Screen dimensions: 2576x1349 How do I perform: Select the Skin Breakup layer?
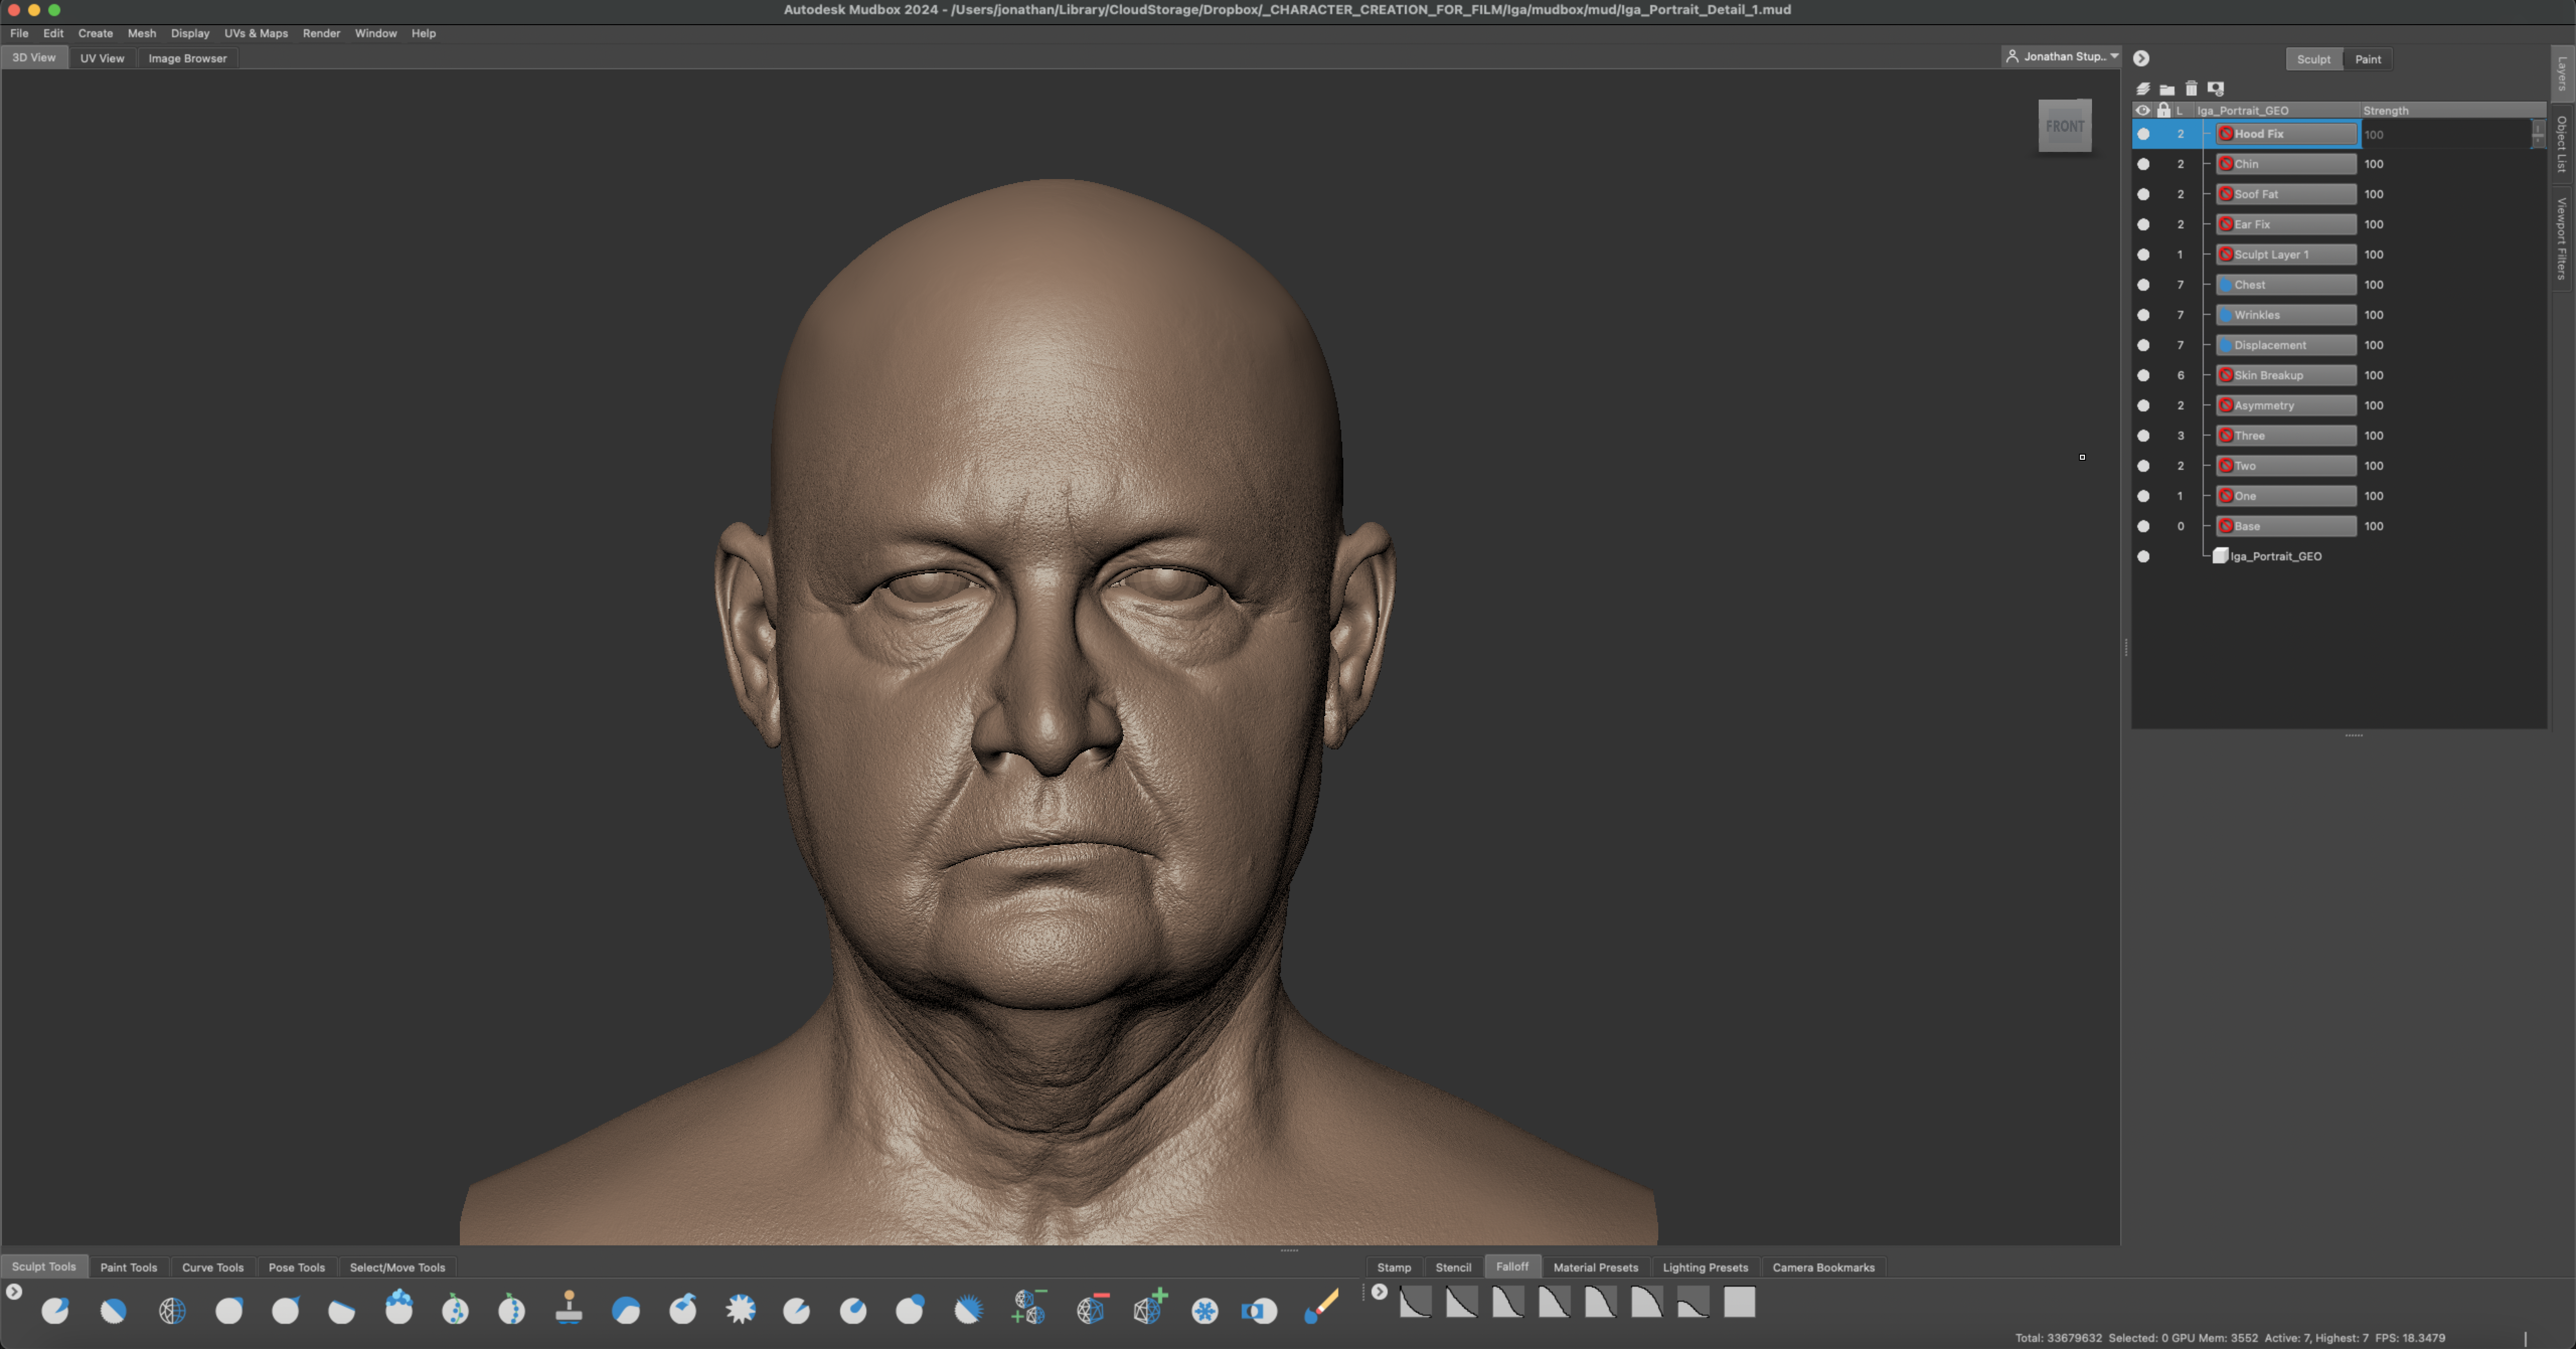pos(2286,375)
